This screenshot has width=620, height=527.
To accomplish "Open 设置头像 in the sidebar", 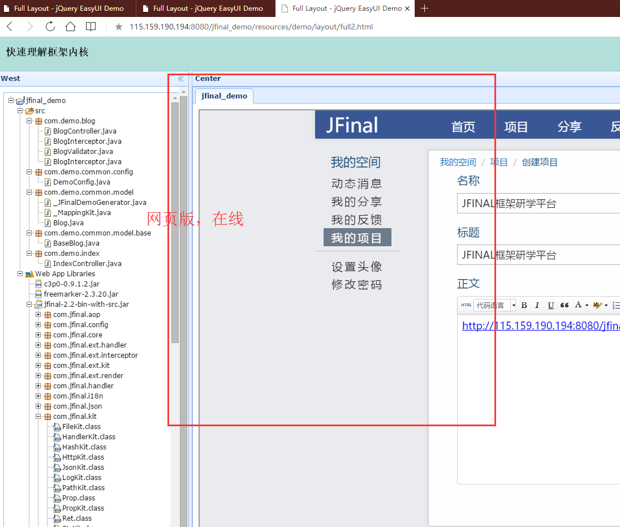I will coord(356,267).
